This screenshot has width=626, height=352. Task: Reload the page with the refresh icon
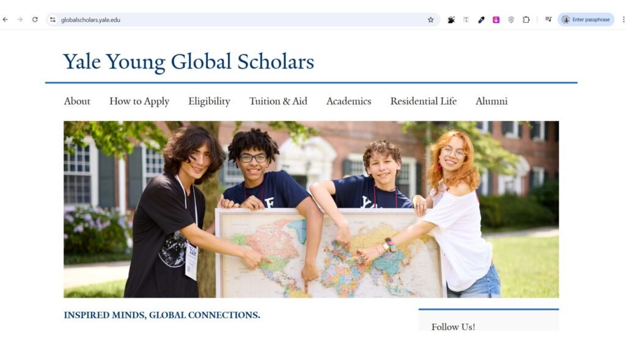click(35, 20)
